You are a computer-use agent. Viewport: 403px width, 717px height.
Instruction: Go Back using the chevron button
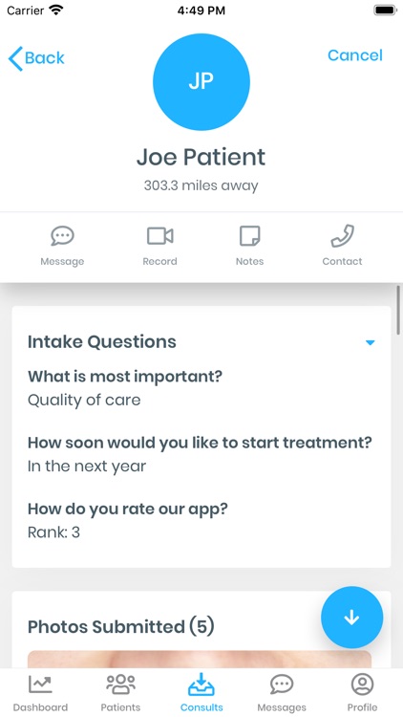pos(36,58)
